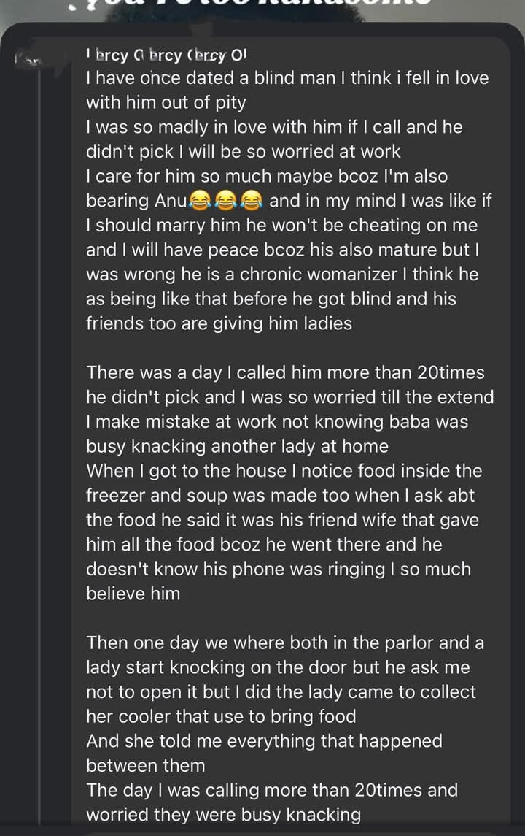The image size is (525, 836).
Task: Tap the short line "believe him"
Action: (x=133, y=594)
